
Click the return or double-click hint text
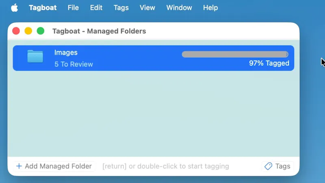tap(166, 166)
